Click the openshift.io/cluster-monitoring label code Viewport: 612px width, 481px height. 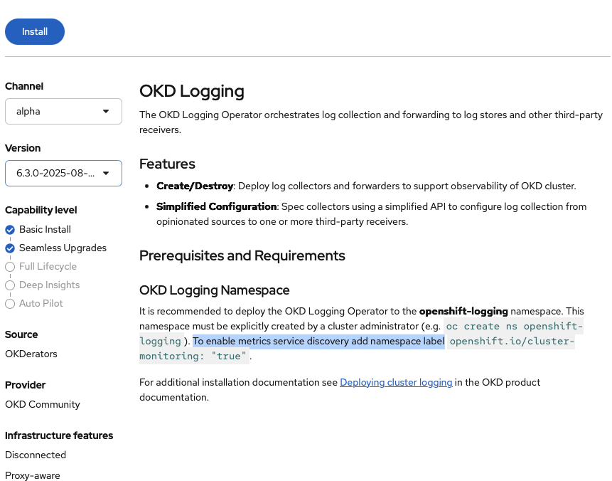tap(512, 342)
